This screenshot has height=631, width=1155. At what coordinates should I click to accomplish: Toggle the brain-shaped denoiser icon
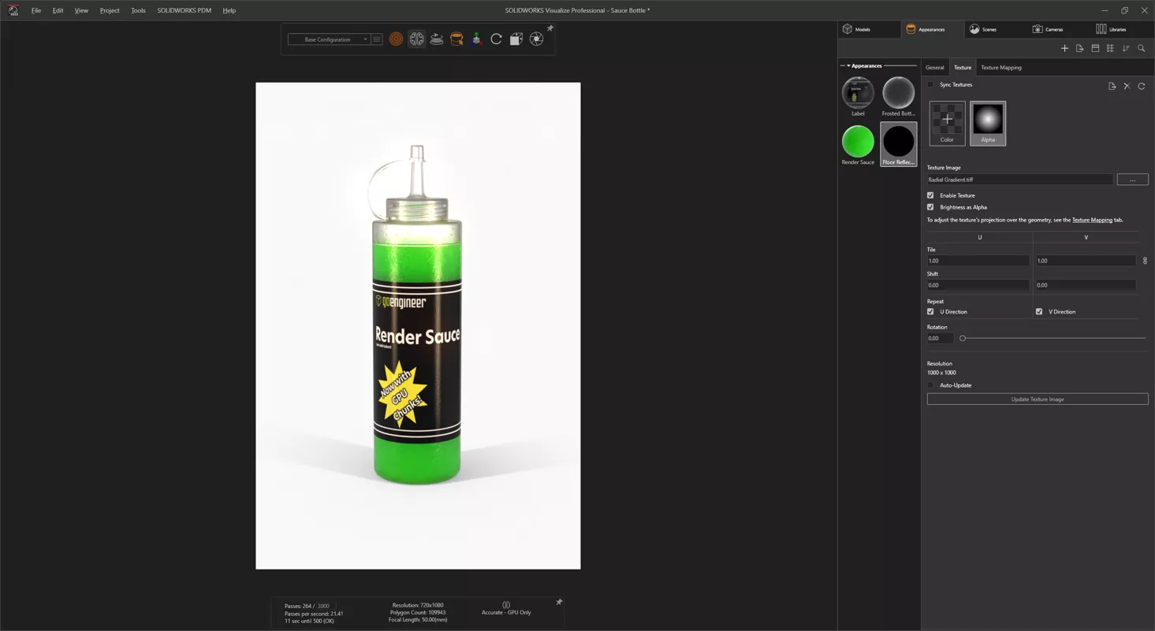416,39
